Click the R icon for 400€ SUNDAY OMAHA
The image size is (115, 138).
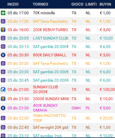pos(3,108)
